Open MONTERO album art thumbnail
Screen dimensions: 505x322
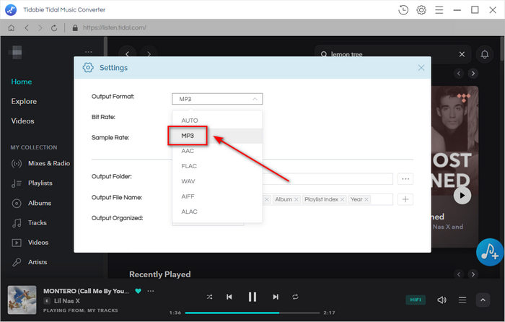(x=22, y=300)
